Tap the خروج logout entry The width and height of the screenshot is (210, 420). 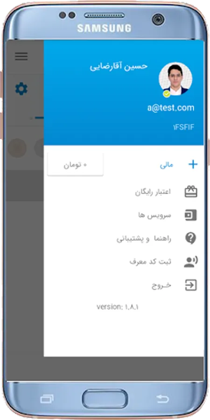coord(161,285)
